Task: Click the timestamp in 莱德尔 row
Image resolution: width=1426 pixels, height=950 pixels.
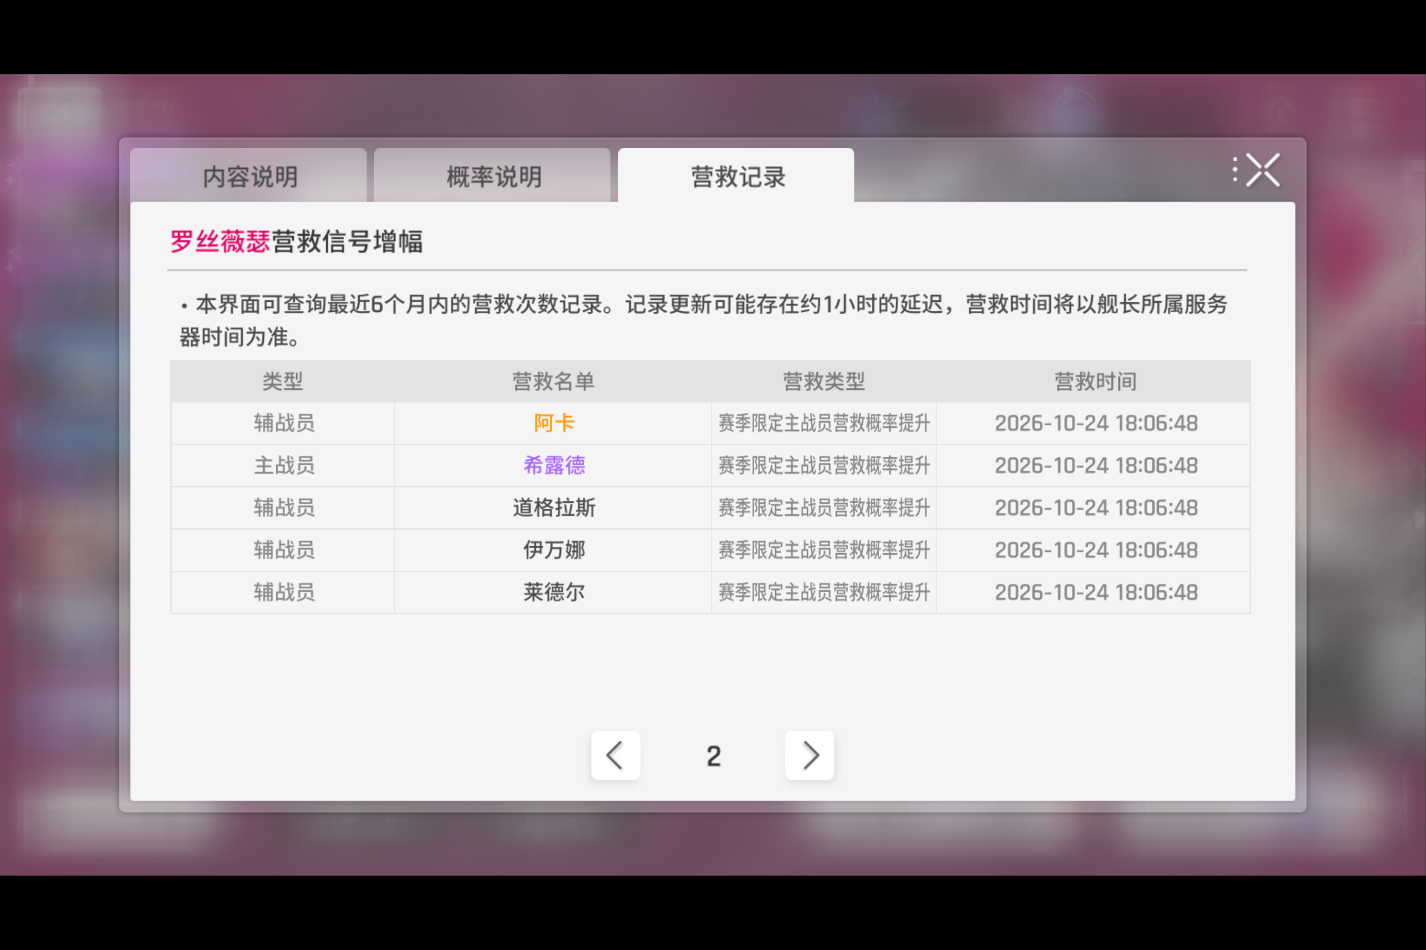Action: pyautogui.click(x=1096, y=593)
